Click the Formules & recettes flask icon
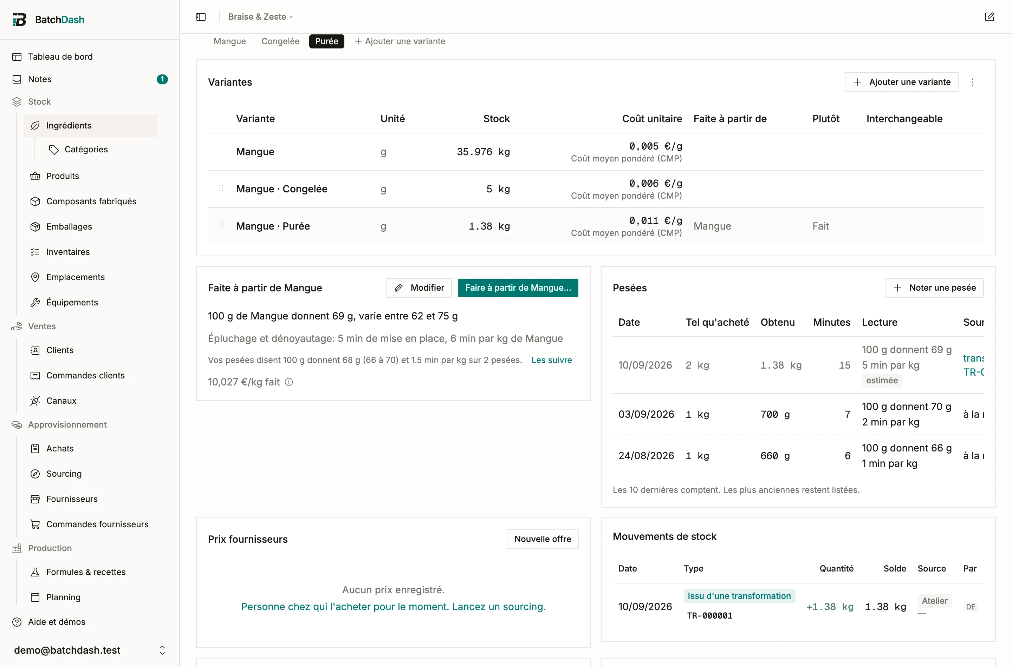Image resolution: width=1012 pixels, height=667 pixels. 35,572
